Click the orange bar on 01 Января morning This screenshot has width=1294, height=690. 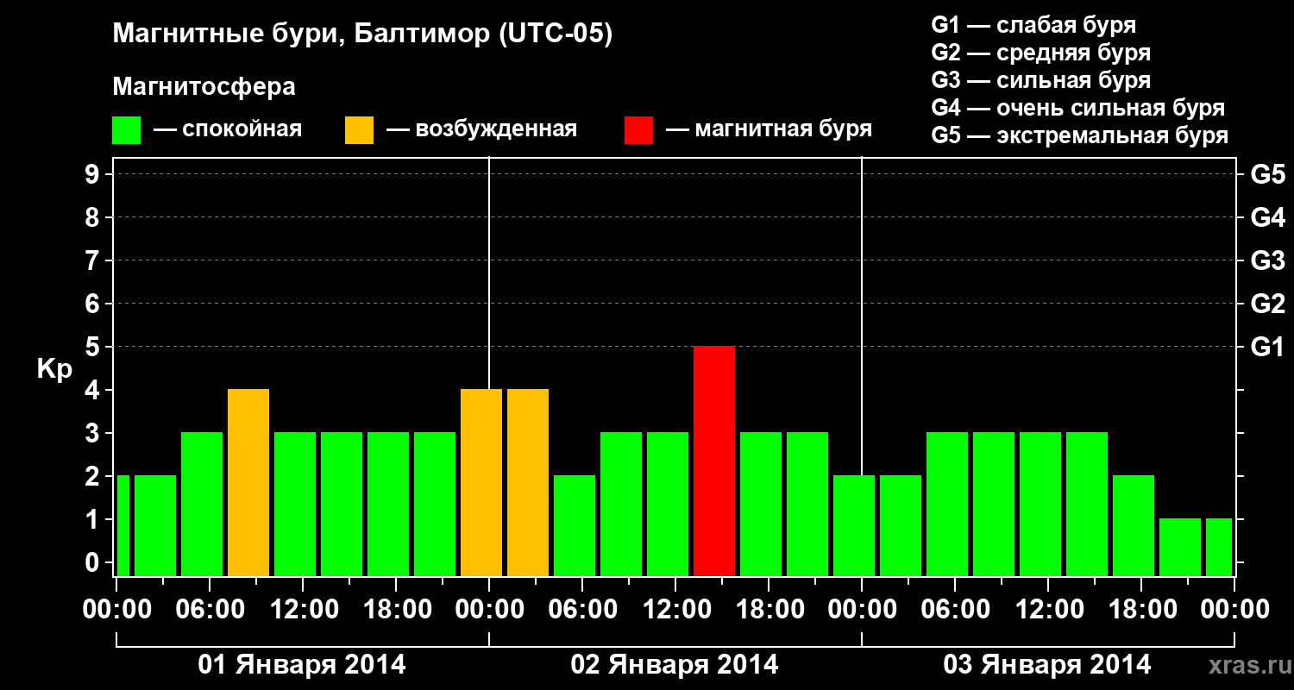(x=248, y=482)
